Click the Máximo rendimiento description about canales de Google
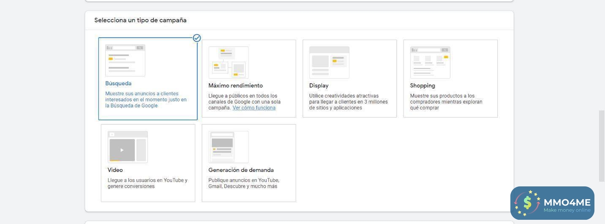This screenshot has width=605, height=224. point(244,102)
